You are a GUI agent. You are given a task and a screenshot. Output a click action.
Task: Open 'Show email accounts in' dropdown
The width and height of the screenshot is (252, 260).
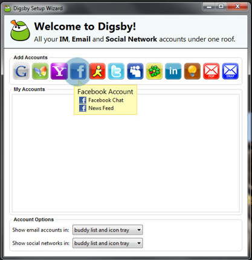click(108, 230)
